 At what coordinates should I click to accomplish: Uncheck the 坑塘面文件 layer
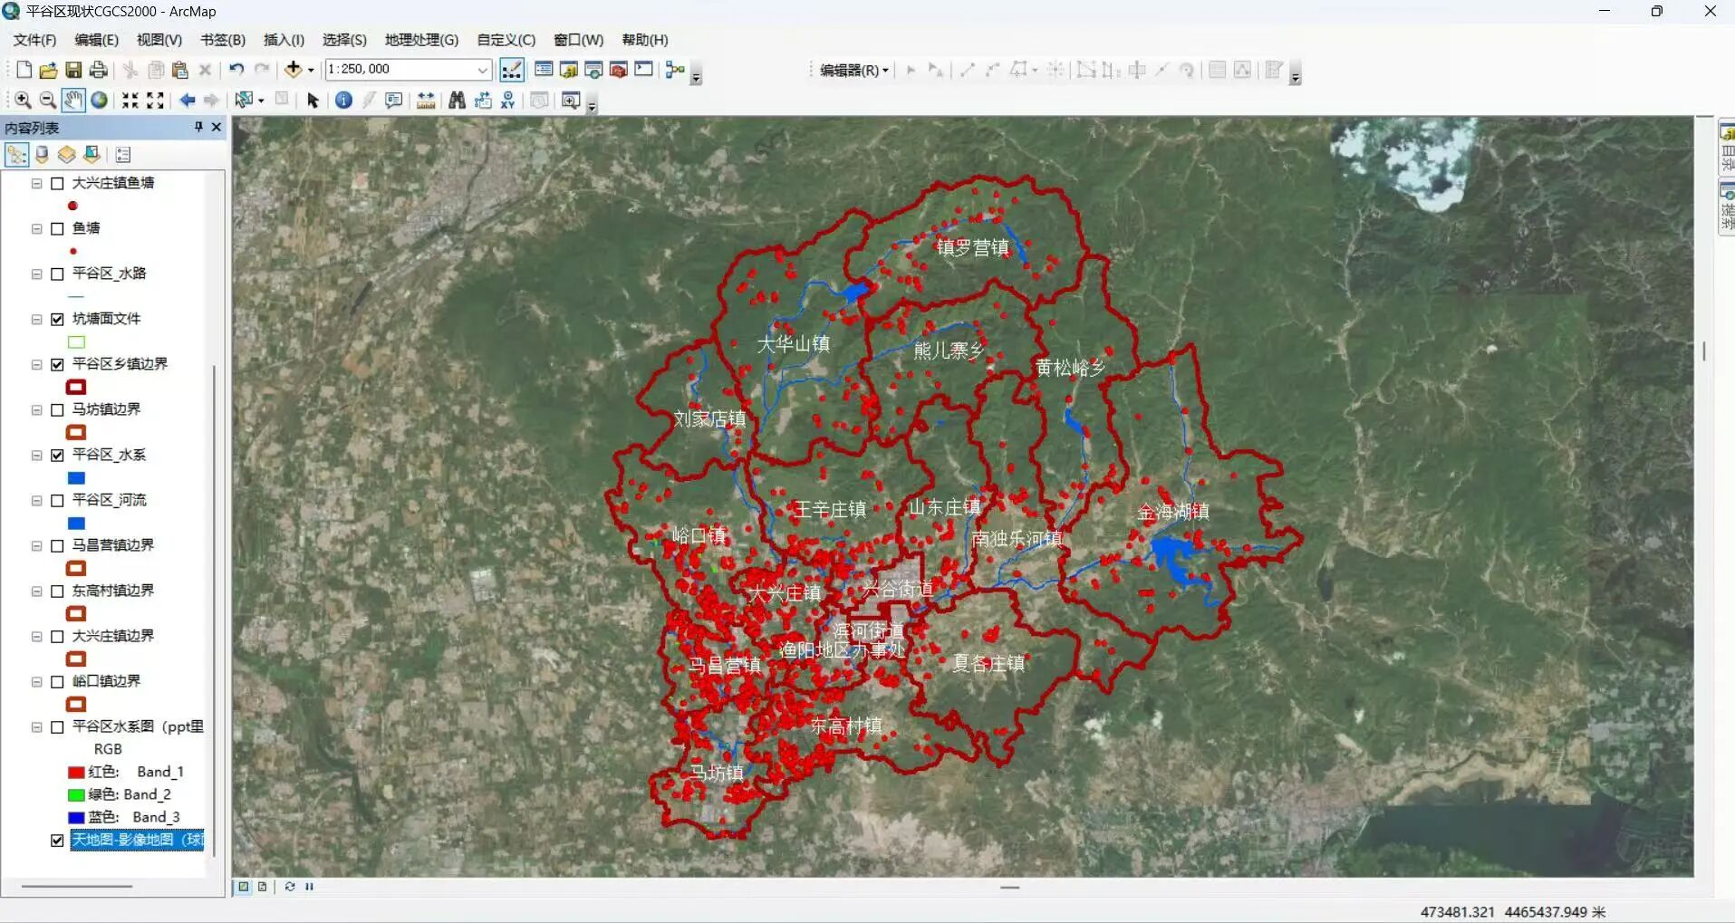(x=57, y=320)
